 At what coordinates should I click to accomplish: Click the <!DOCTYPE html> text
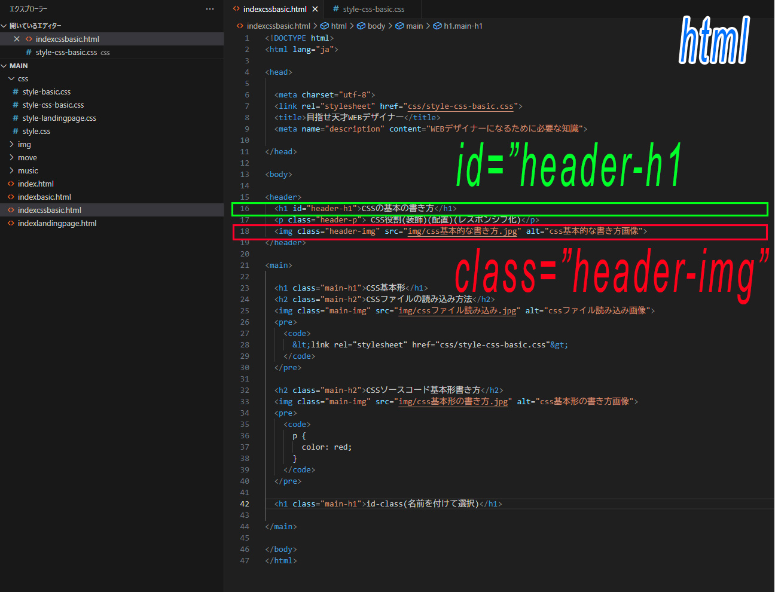click(x=300, y=38)
